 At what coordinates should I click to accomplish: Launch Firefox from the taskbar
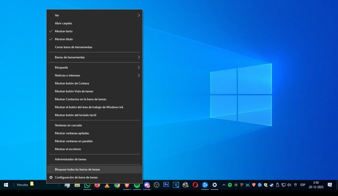[97, 185]
